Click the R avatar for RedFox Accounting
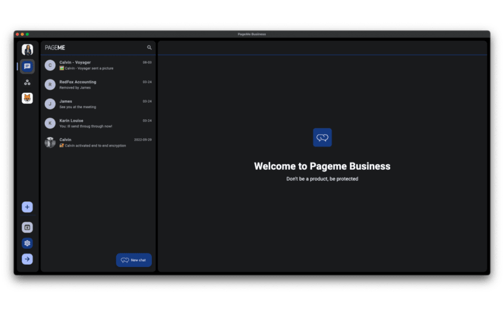Viewport: 504px width, 315px height. (50, 84)
